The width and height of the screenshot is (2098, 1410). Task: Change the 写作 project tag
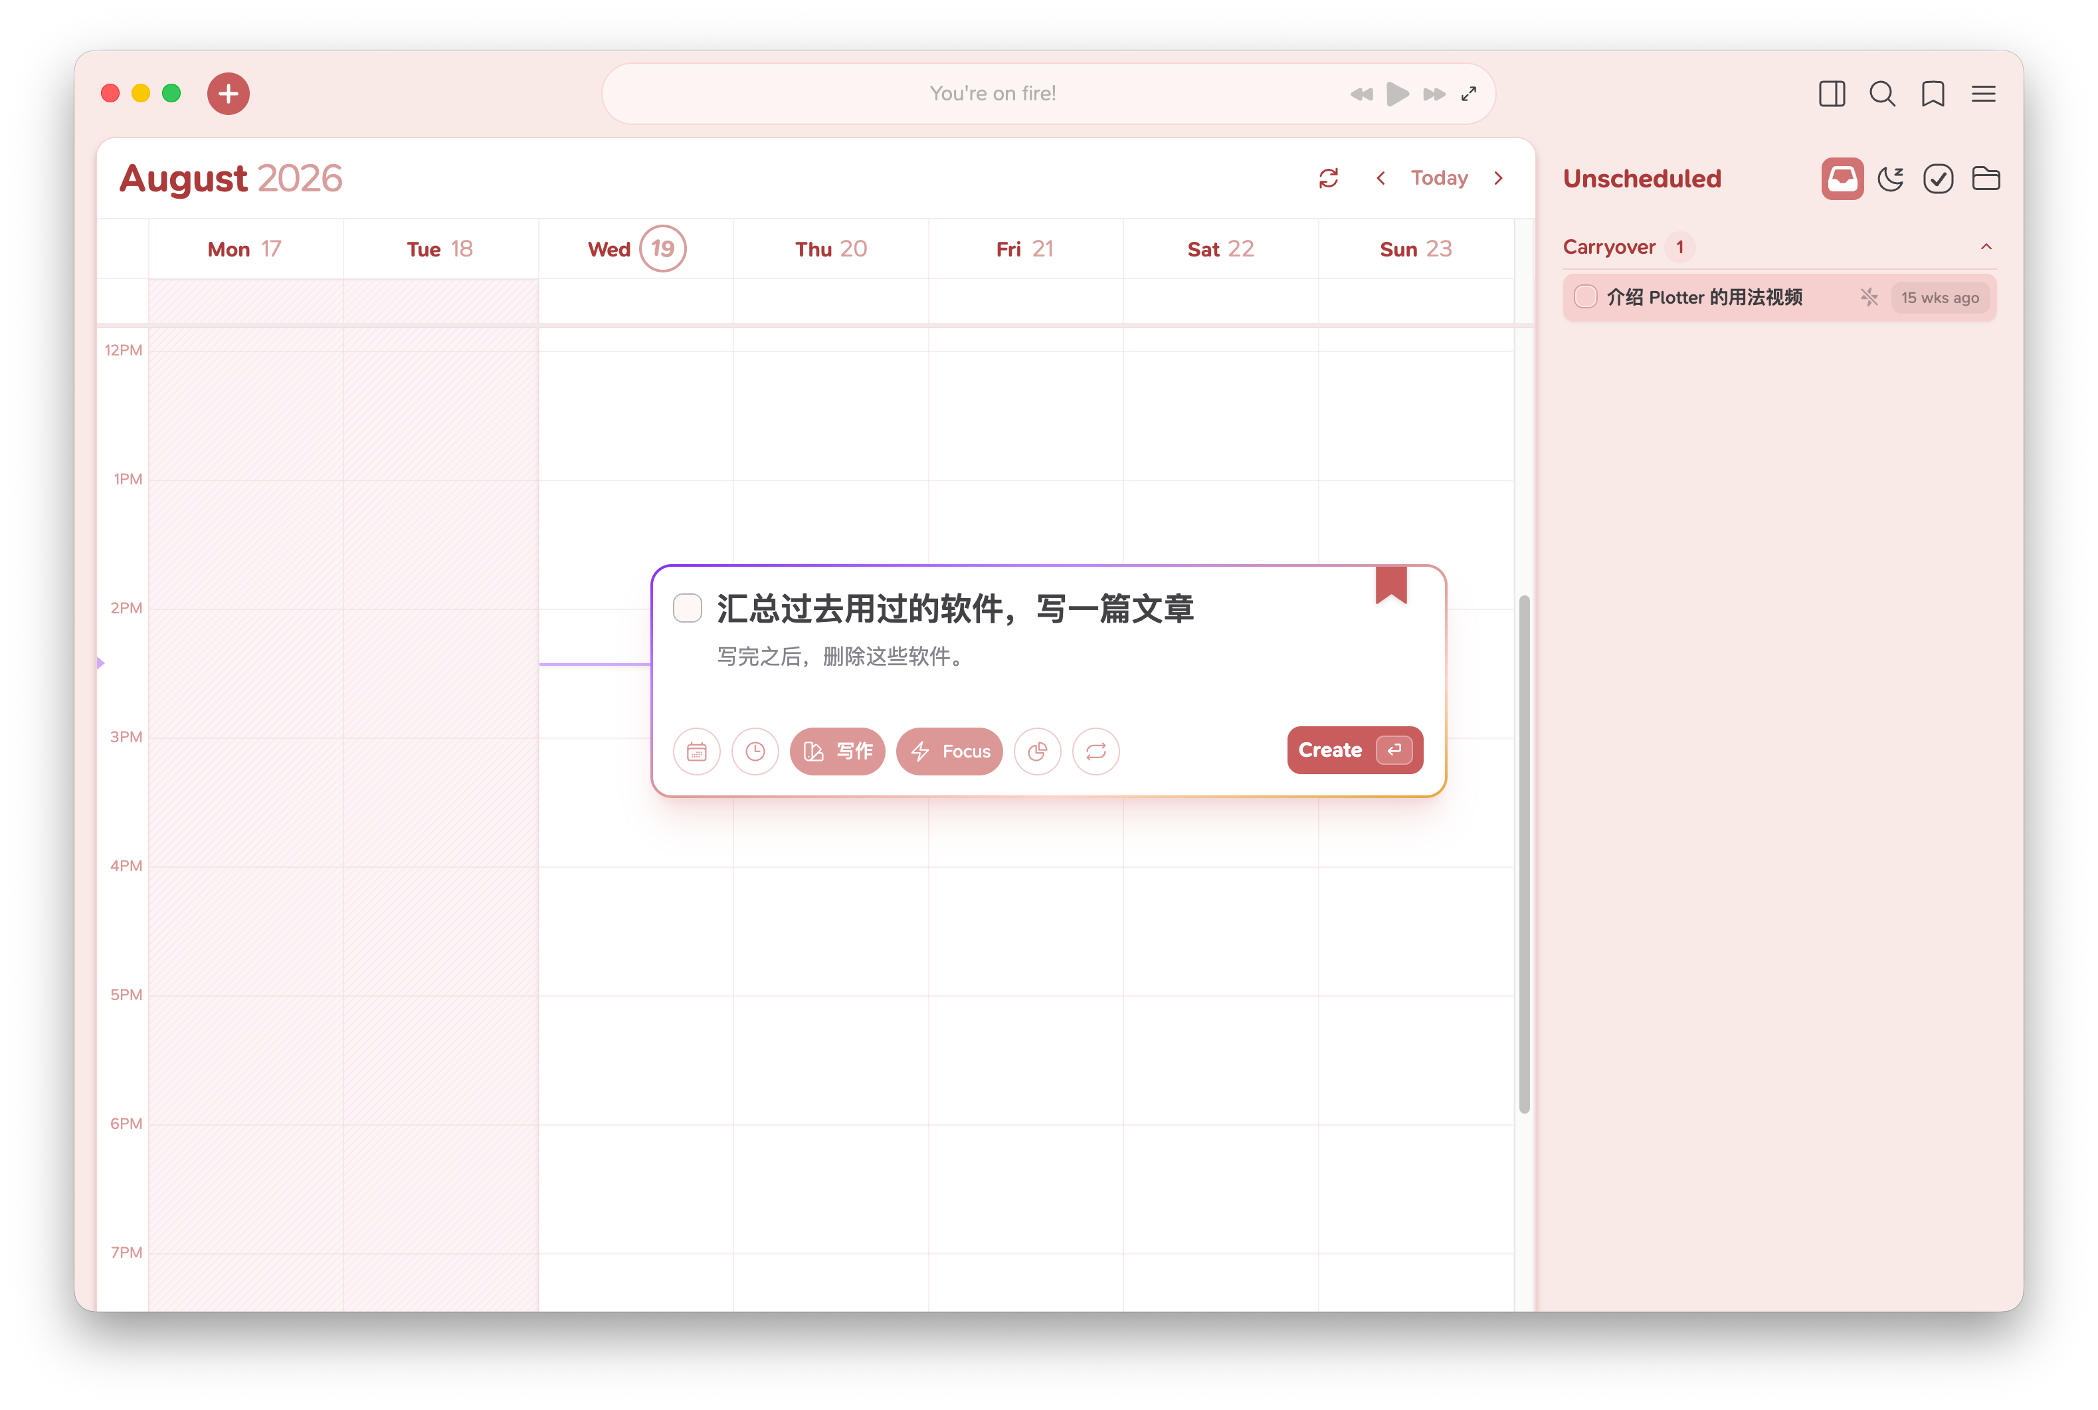(x=837, y=751)
